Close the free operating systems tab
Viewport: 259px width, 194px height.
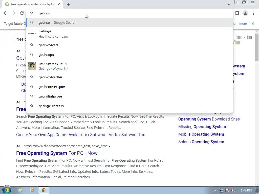59,4
